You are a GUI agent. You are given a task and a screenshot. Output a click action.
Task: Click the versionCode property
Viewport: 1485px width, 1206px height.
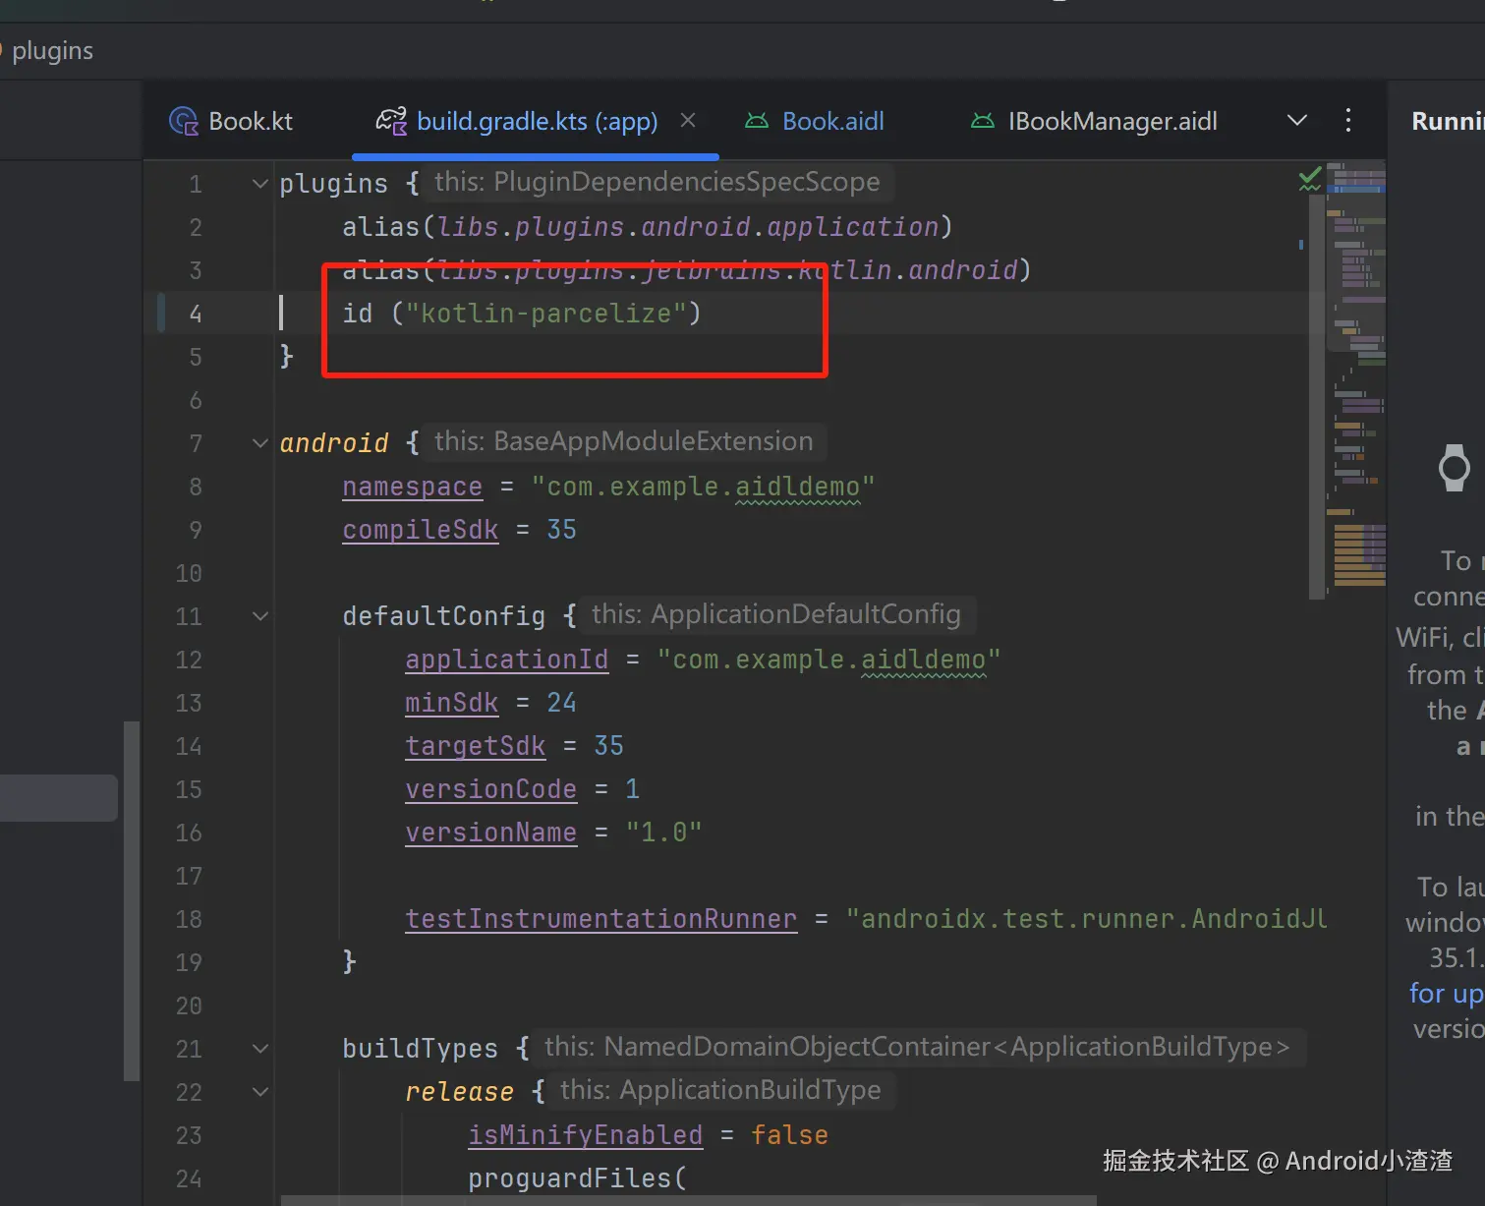pyautogui.click(x=491, y=789)
